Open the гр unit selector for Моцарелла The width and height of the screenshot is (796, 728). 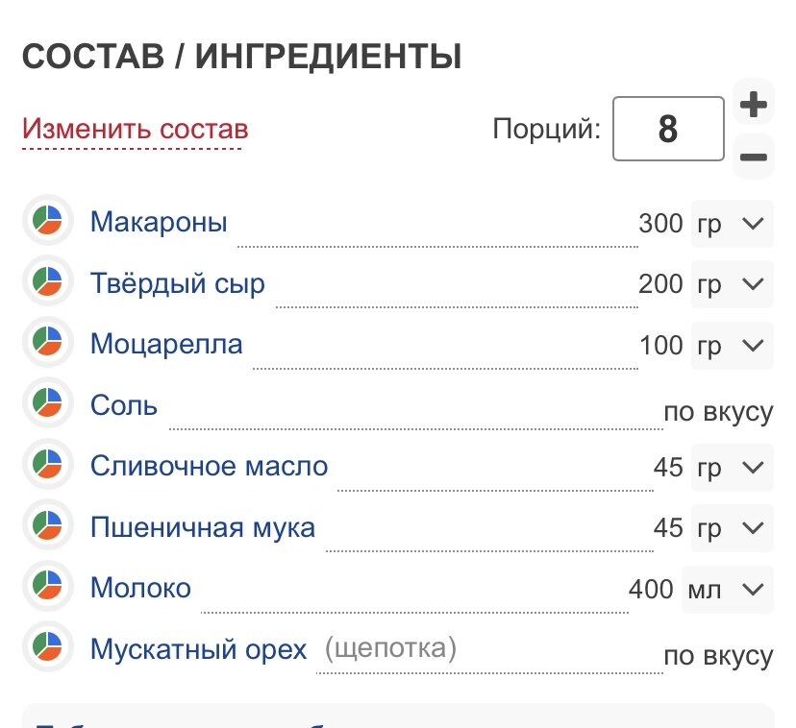(x=732, y=346)
